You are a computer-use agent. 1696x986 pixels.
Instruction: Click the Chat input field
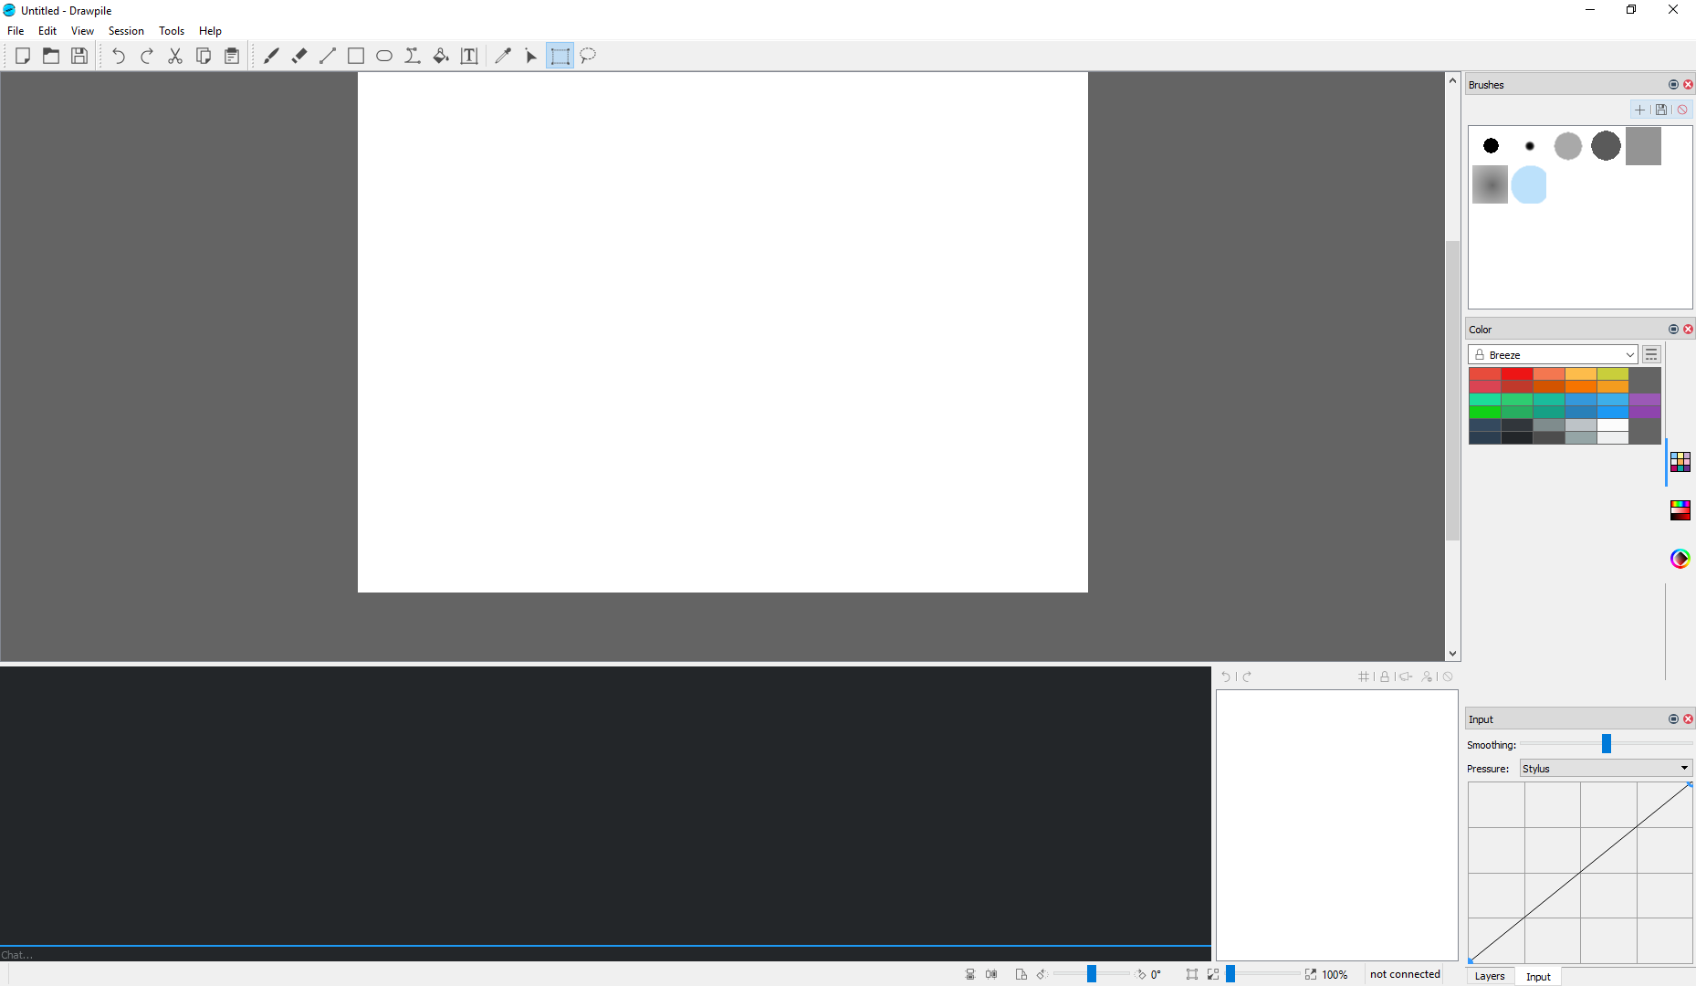pos(605,954)
